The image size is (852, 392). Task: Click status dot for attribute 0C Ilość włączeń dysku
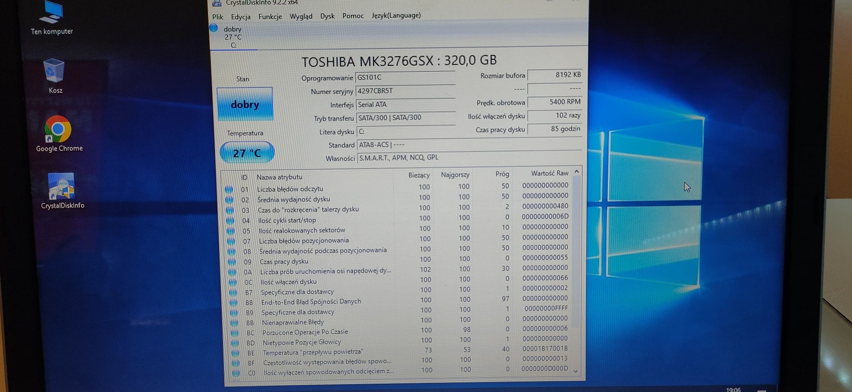(233, 282)
